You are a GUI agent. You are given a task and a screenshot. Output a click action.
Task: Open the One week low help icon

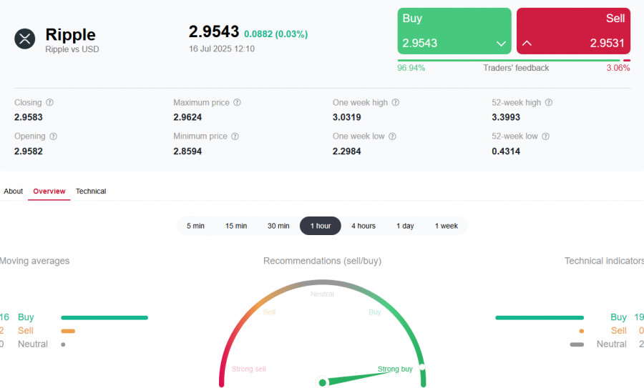[x=392, y=136]
